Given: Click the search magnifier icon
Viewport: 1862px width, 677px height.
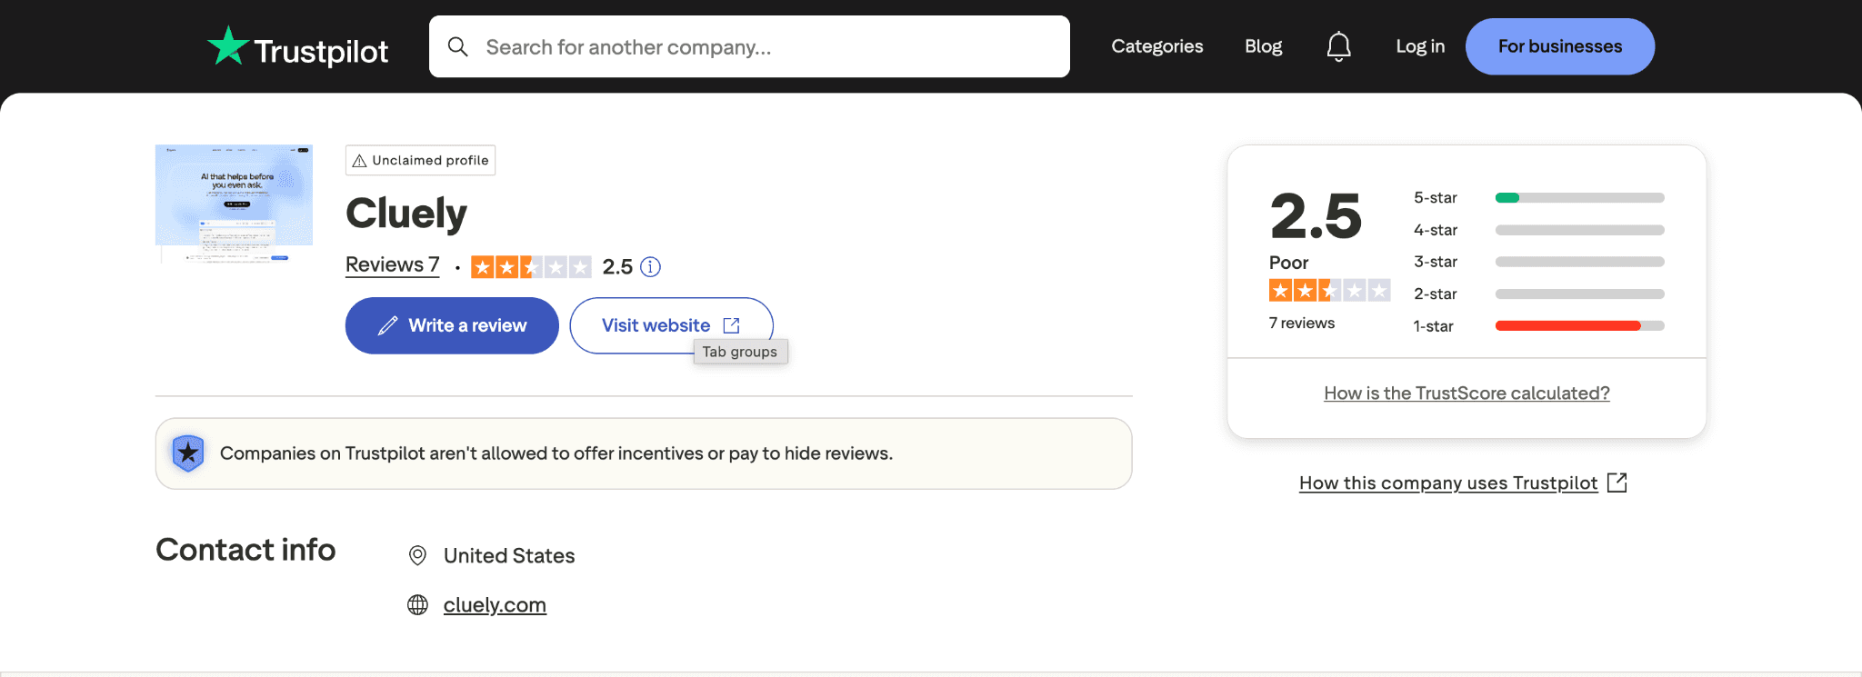Looking at the screenshot, I should pos(458,46).
